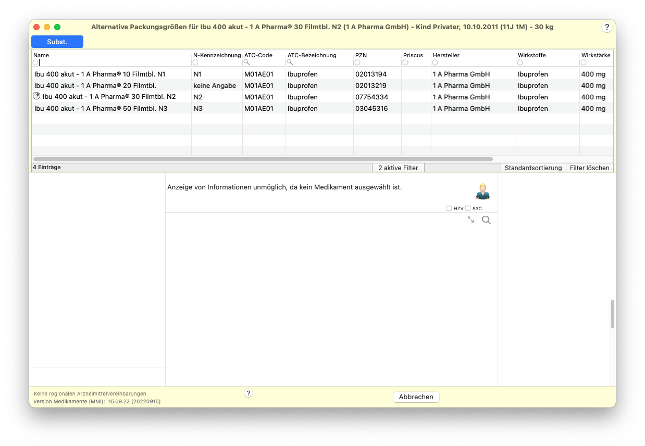Viewport: 645px width, 446px height.
Task: Select row Ibu 400 akut 30 Filmtbl. N2
Action: pos(322,97)
